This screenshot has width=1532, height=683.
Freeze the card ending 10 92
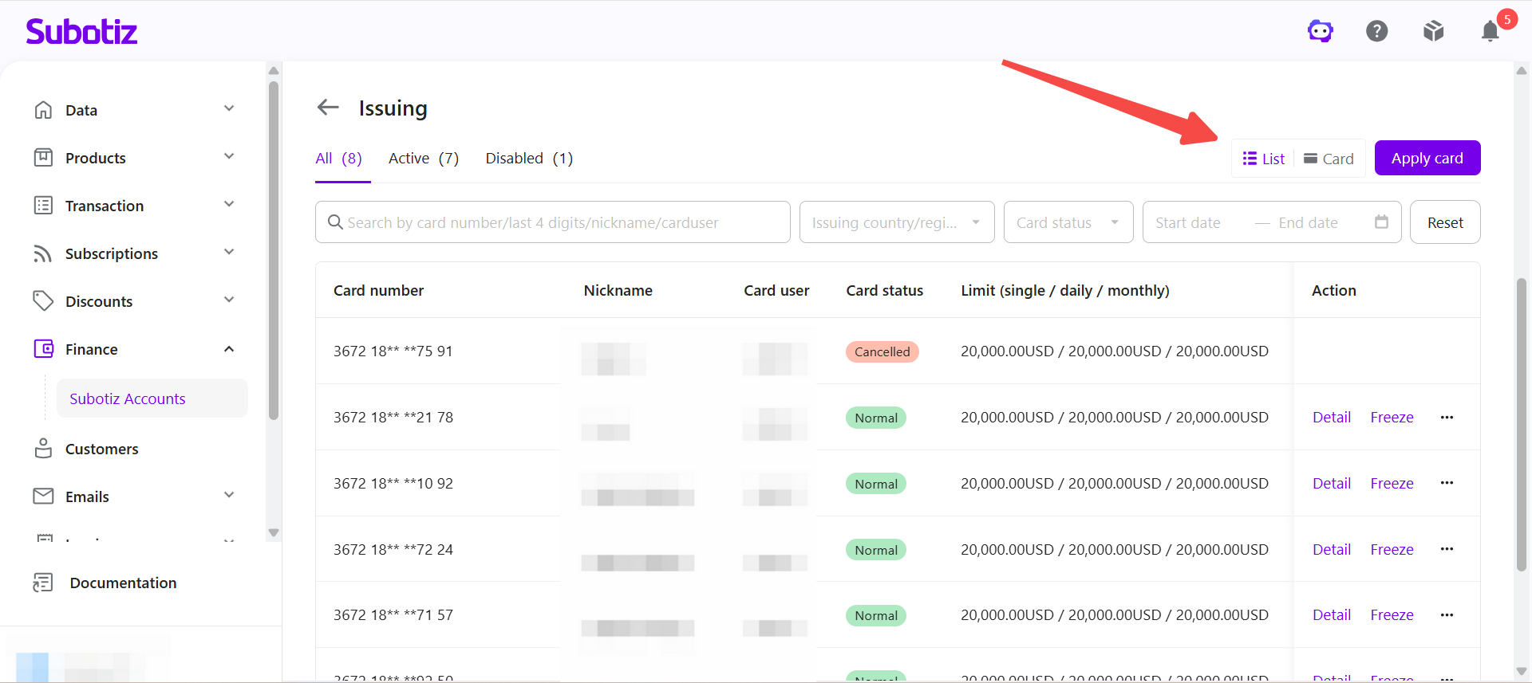(x=1392, y=483)
